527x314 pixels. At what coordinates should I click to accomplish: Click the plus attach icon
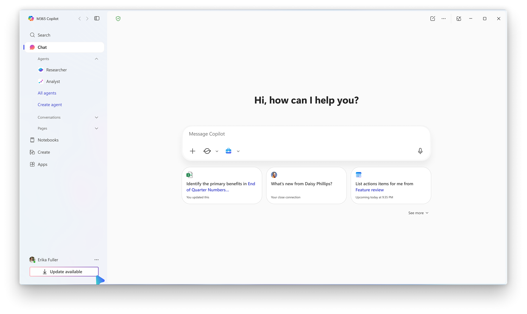(x=192, y=151)
